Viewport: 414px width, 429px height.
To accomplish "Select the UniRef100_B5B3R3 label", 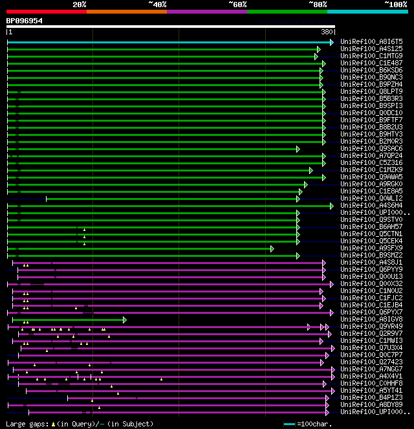I will point(371,98).
